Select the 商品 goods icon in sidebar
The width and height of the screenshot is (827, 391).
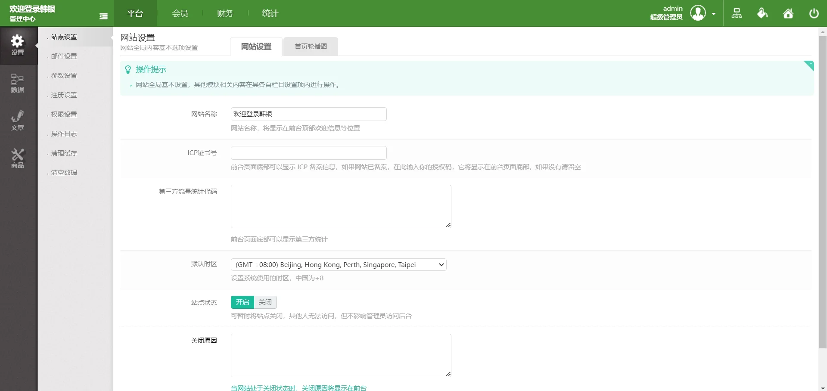(18, 158)
